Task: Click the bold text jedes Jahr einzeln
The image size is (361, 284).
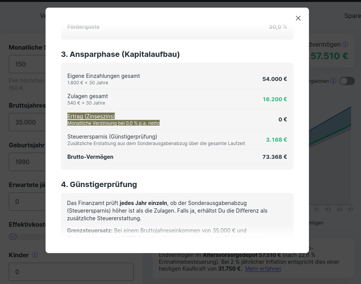Action: pyautogui.click(x=143, y=203)
